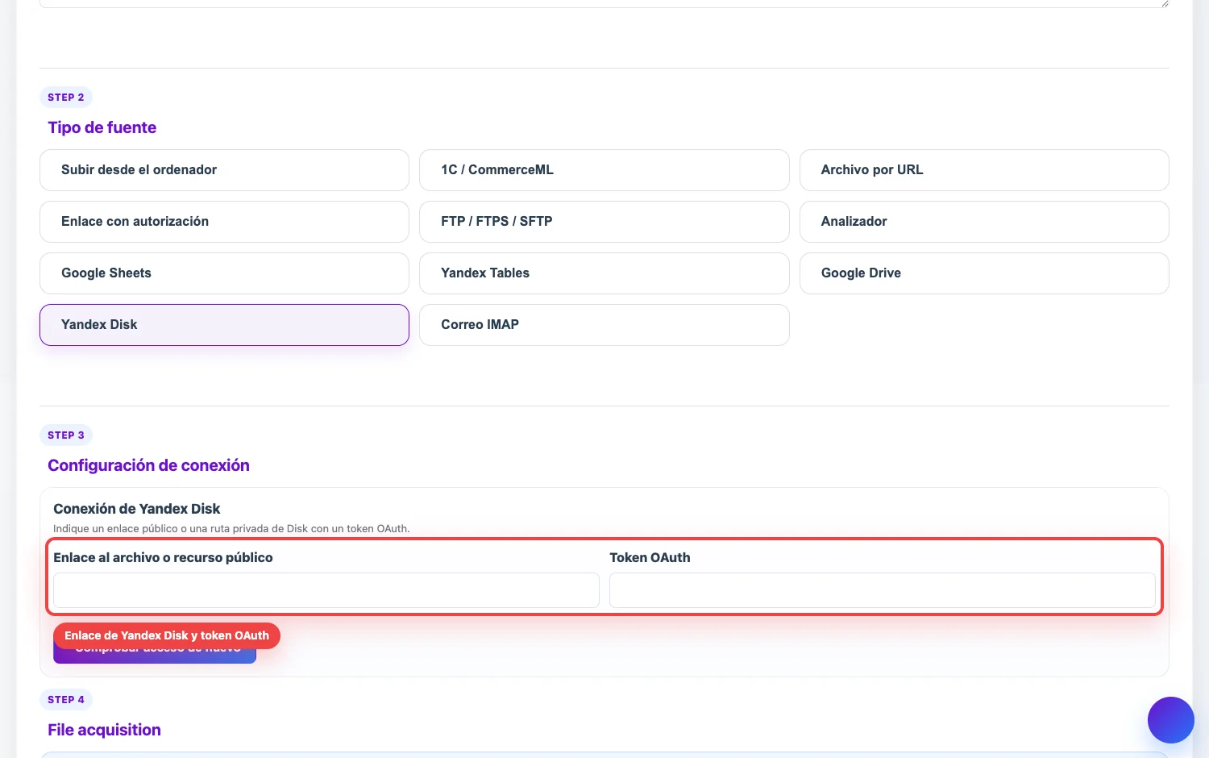This screenshot has width=1209, height=758.
Task: Click the 'Token OAuth' field label
Action: 650,558
